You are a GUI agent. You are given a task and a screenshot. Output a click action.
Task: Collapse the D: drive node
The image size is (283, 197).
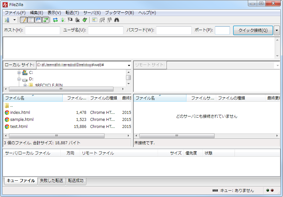click(19, 79)
